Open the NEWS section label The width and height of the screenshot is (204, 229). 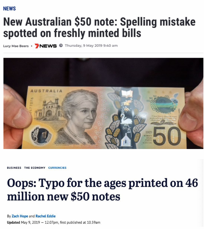click(9, 8)
